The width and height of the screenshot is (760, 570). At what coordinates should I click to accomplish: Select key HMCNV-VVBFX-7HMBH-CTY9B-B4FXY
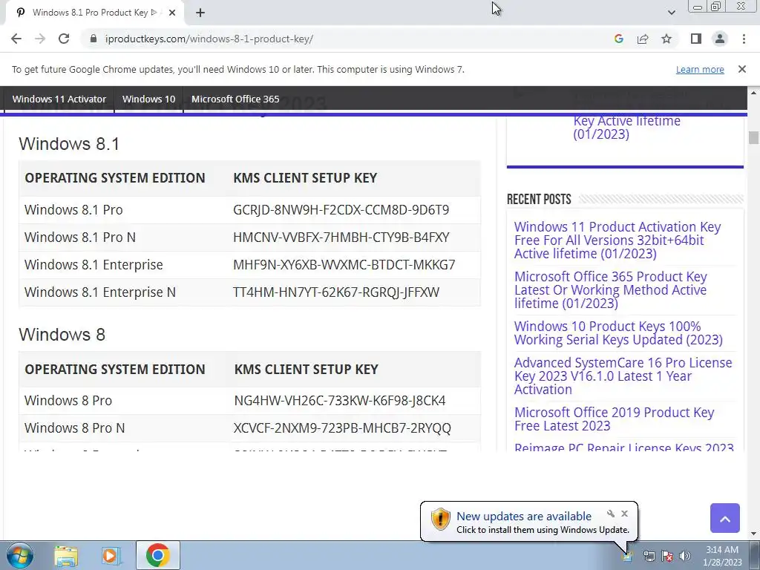(x=341, y=237)
